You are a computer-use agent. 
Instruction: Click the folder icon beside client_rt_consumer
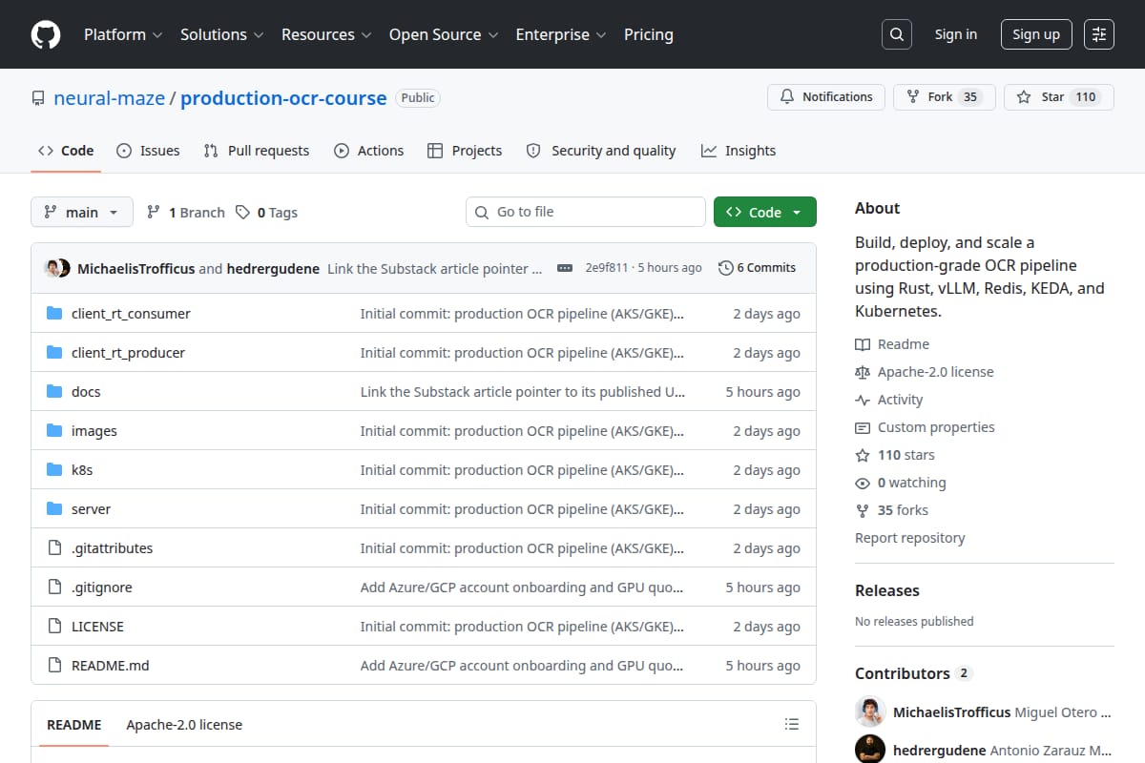pos(54,314)
